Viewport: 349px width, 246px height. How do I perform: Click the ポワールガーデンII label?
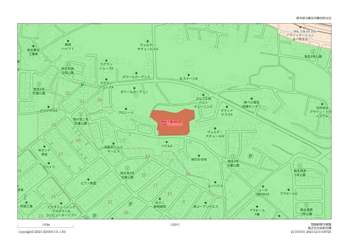(x=136, y=77)
